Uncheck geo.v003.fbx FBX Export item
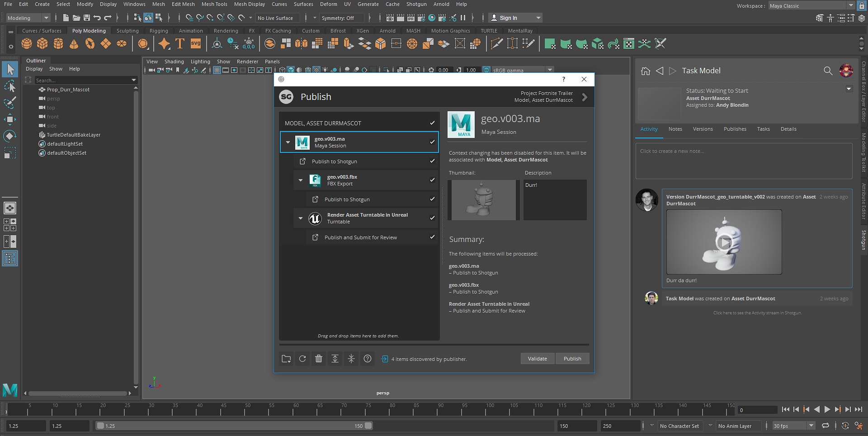 tap(432, 180)
